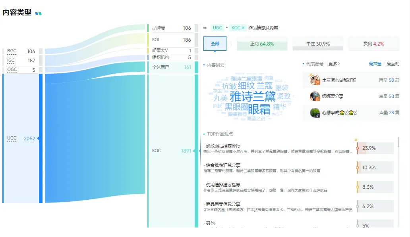The height and width of the screenshot is (237, 410).
Task: Select the 全部 sentiment tab
Action: tap(215, 44)
